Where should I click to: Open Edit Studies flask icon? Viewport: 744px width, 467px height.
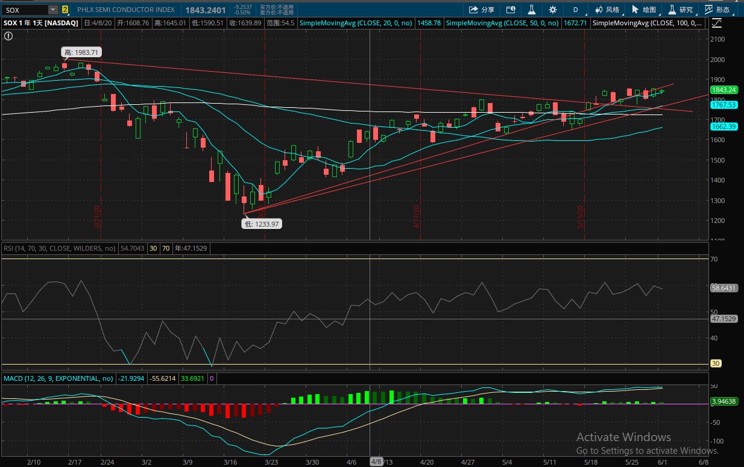pyautogui.click(x=532, y=10)
